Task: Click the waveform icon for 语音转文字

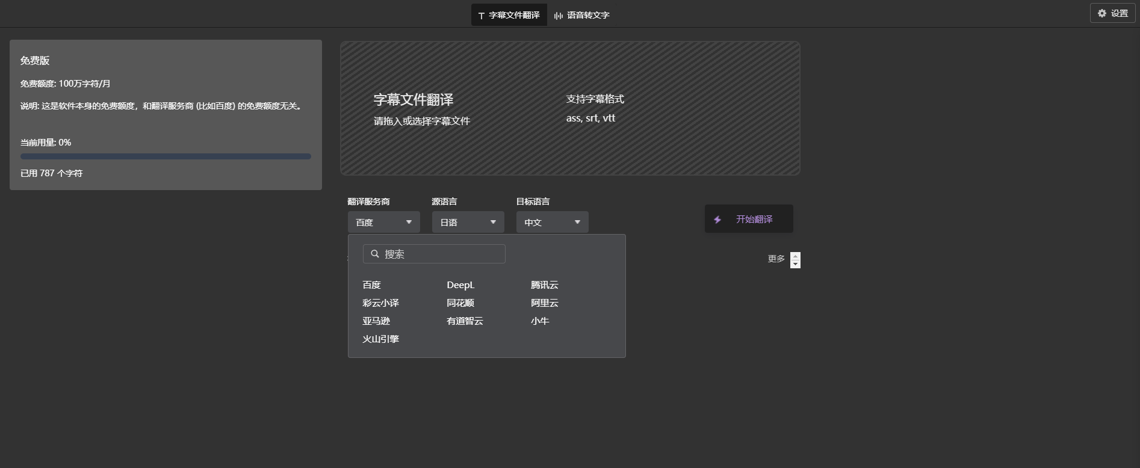Action: pyautogui.click(x=559, y=16)
